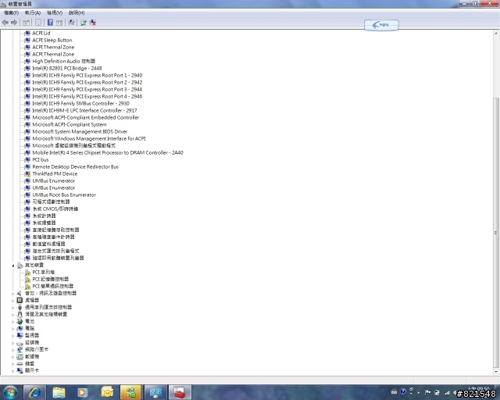500x400 pixels.
Task: Click the red toolbox taskbar icon
Action: tap(180, 392)
